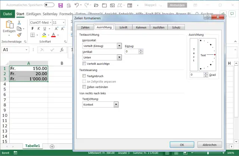Click the insert function fx icon
The height and width of the screenshot is (156, 239).
[62, 50]
